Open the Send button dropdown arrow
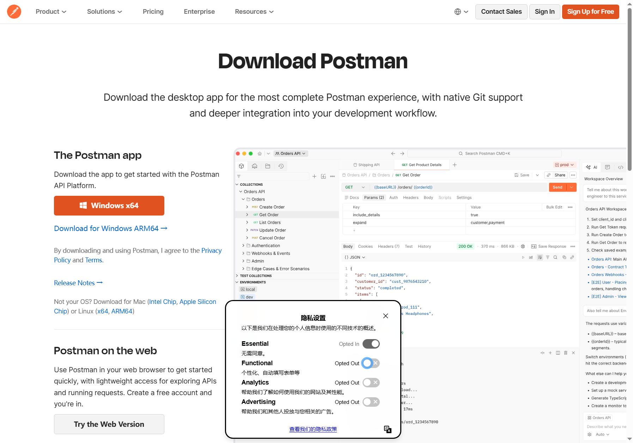Viewport: 633px width, 443px height. (572, 187)
